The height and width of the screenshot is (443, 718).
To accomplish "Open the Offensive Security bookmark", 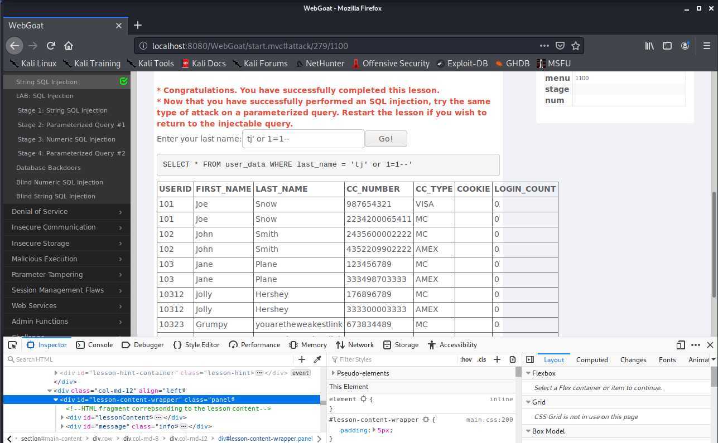I will 391,63.
